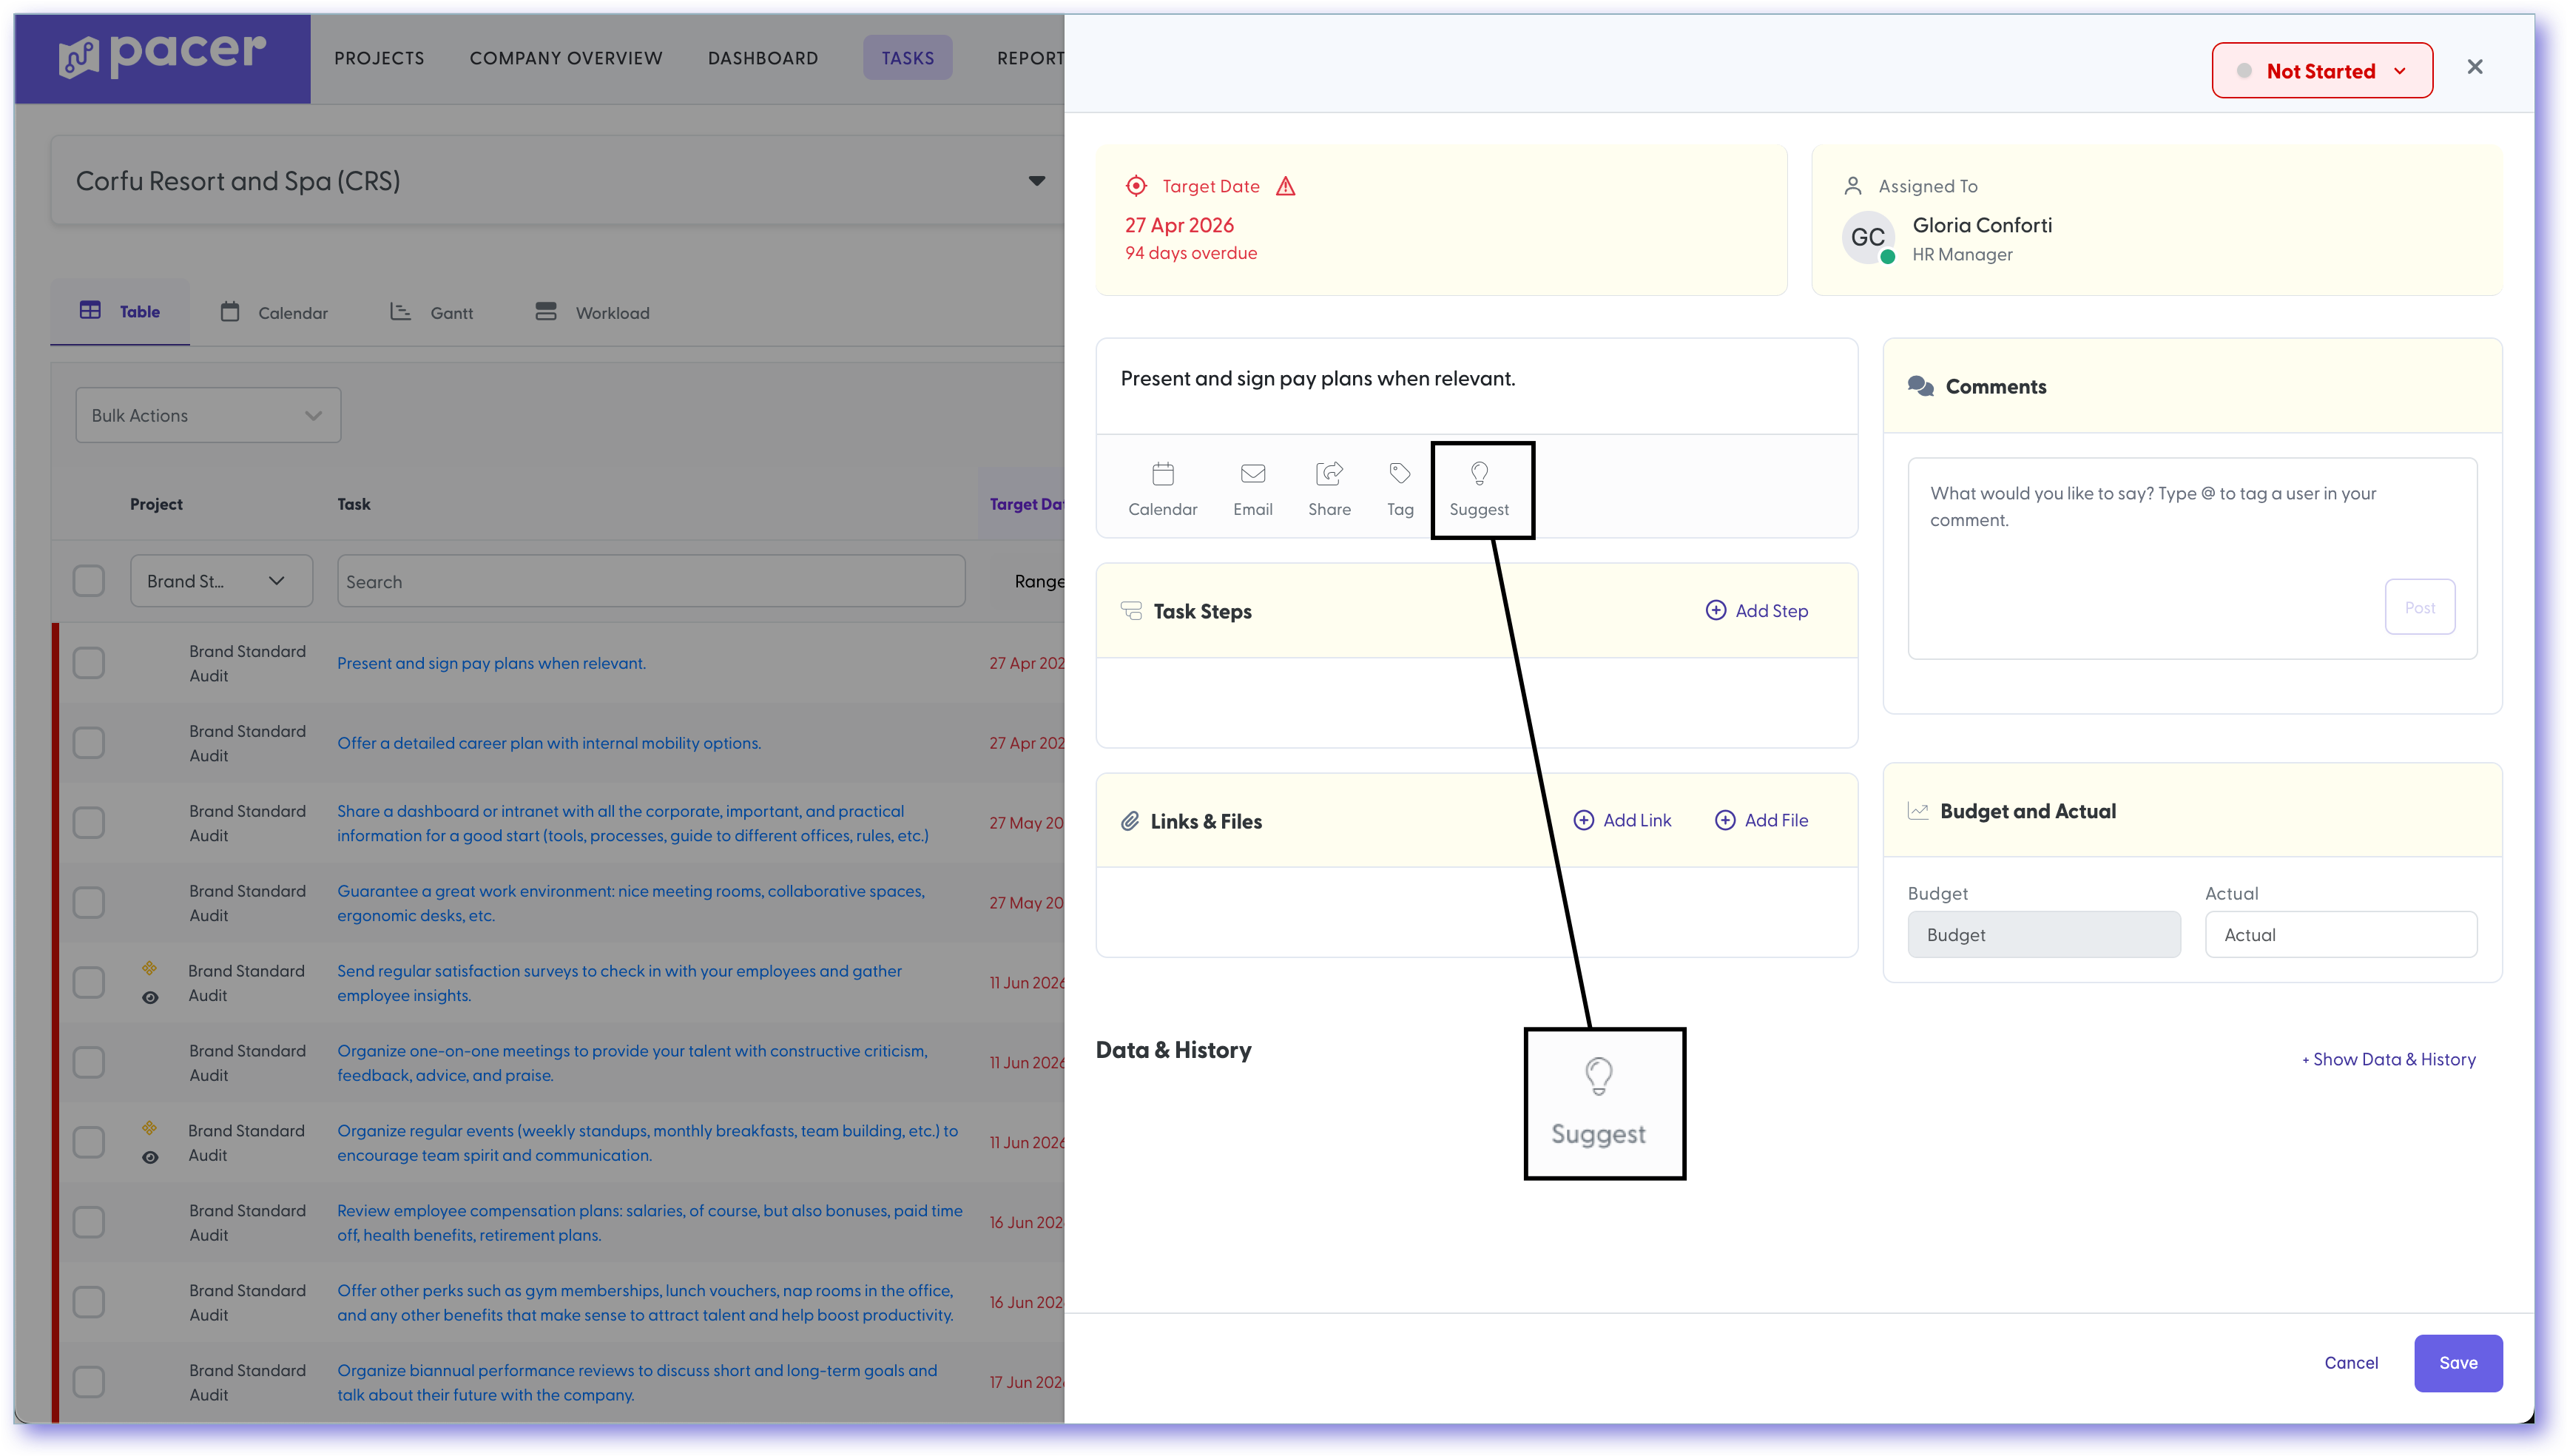This screenshot has width=2567, height=1456.
Task: Check the 'Offer other perks' row checkbox
Action: (x=88, y=1302)
